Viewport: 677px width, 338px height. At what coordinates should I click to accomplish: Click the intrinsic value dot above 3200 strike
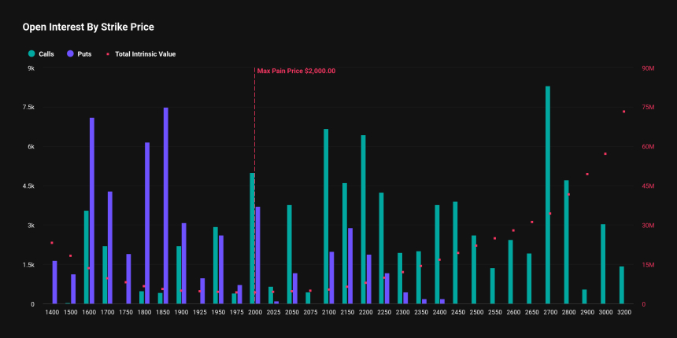click(x=624, y=112)
